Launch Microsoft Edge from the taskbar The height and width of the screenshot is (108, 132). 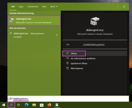point(27,105)
